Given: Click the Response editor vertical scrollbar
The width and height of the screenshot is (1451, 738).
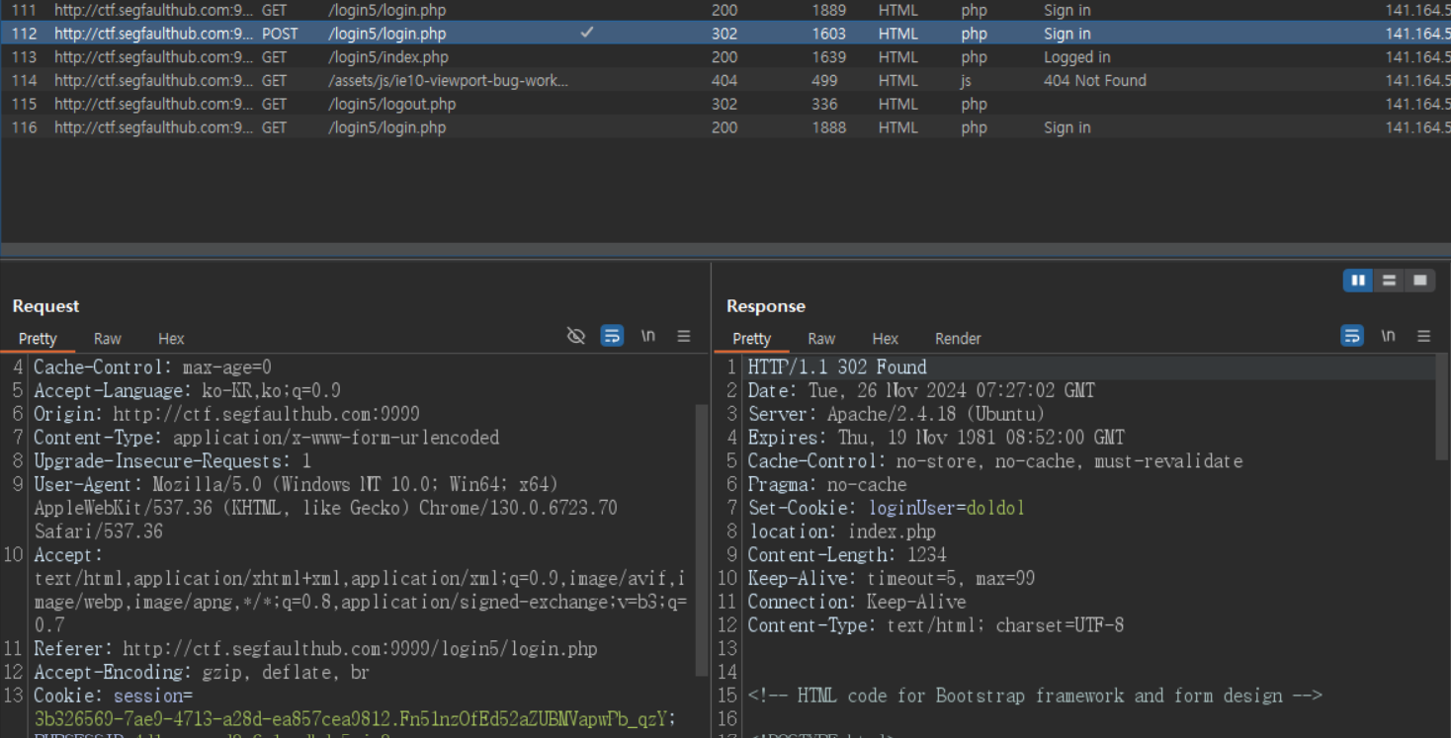Looking at the screenshot, I should pyautogui.click(x=1441, y=407).
